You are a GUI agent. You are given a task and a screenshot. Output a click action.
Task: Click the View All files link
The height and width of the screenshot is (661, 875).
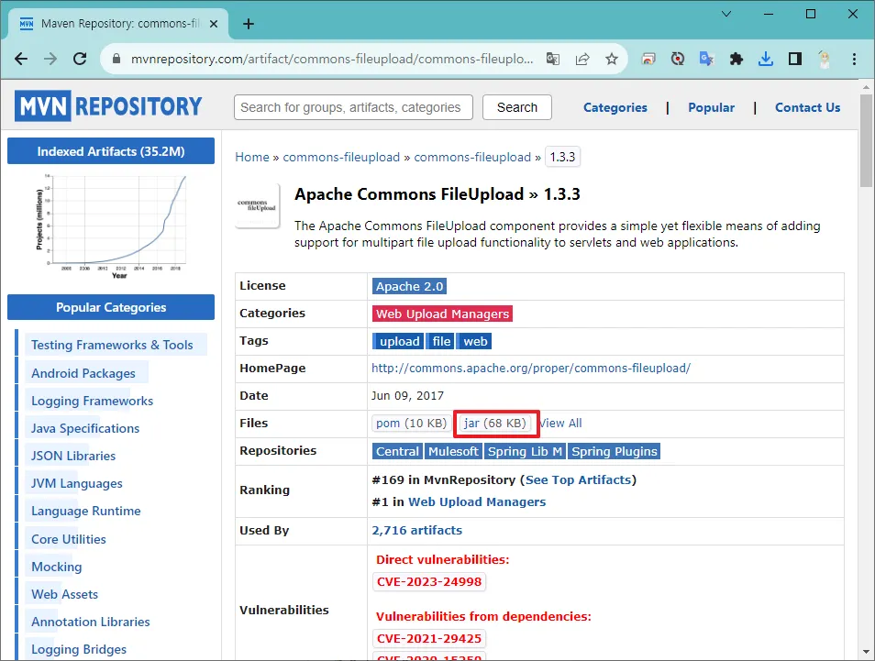point(560,424)
